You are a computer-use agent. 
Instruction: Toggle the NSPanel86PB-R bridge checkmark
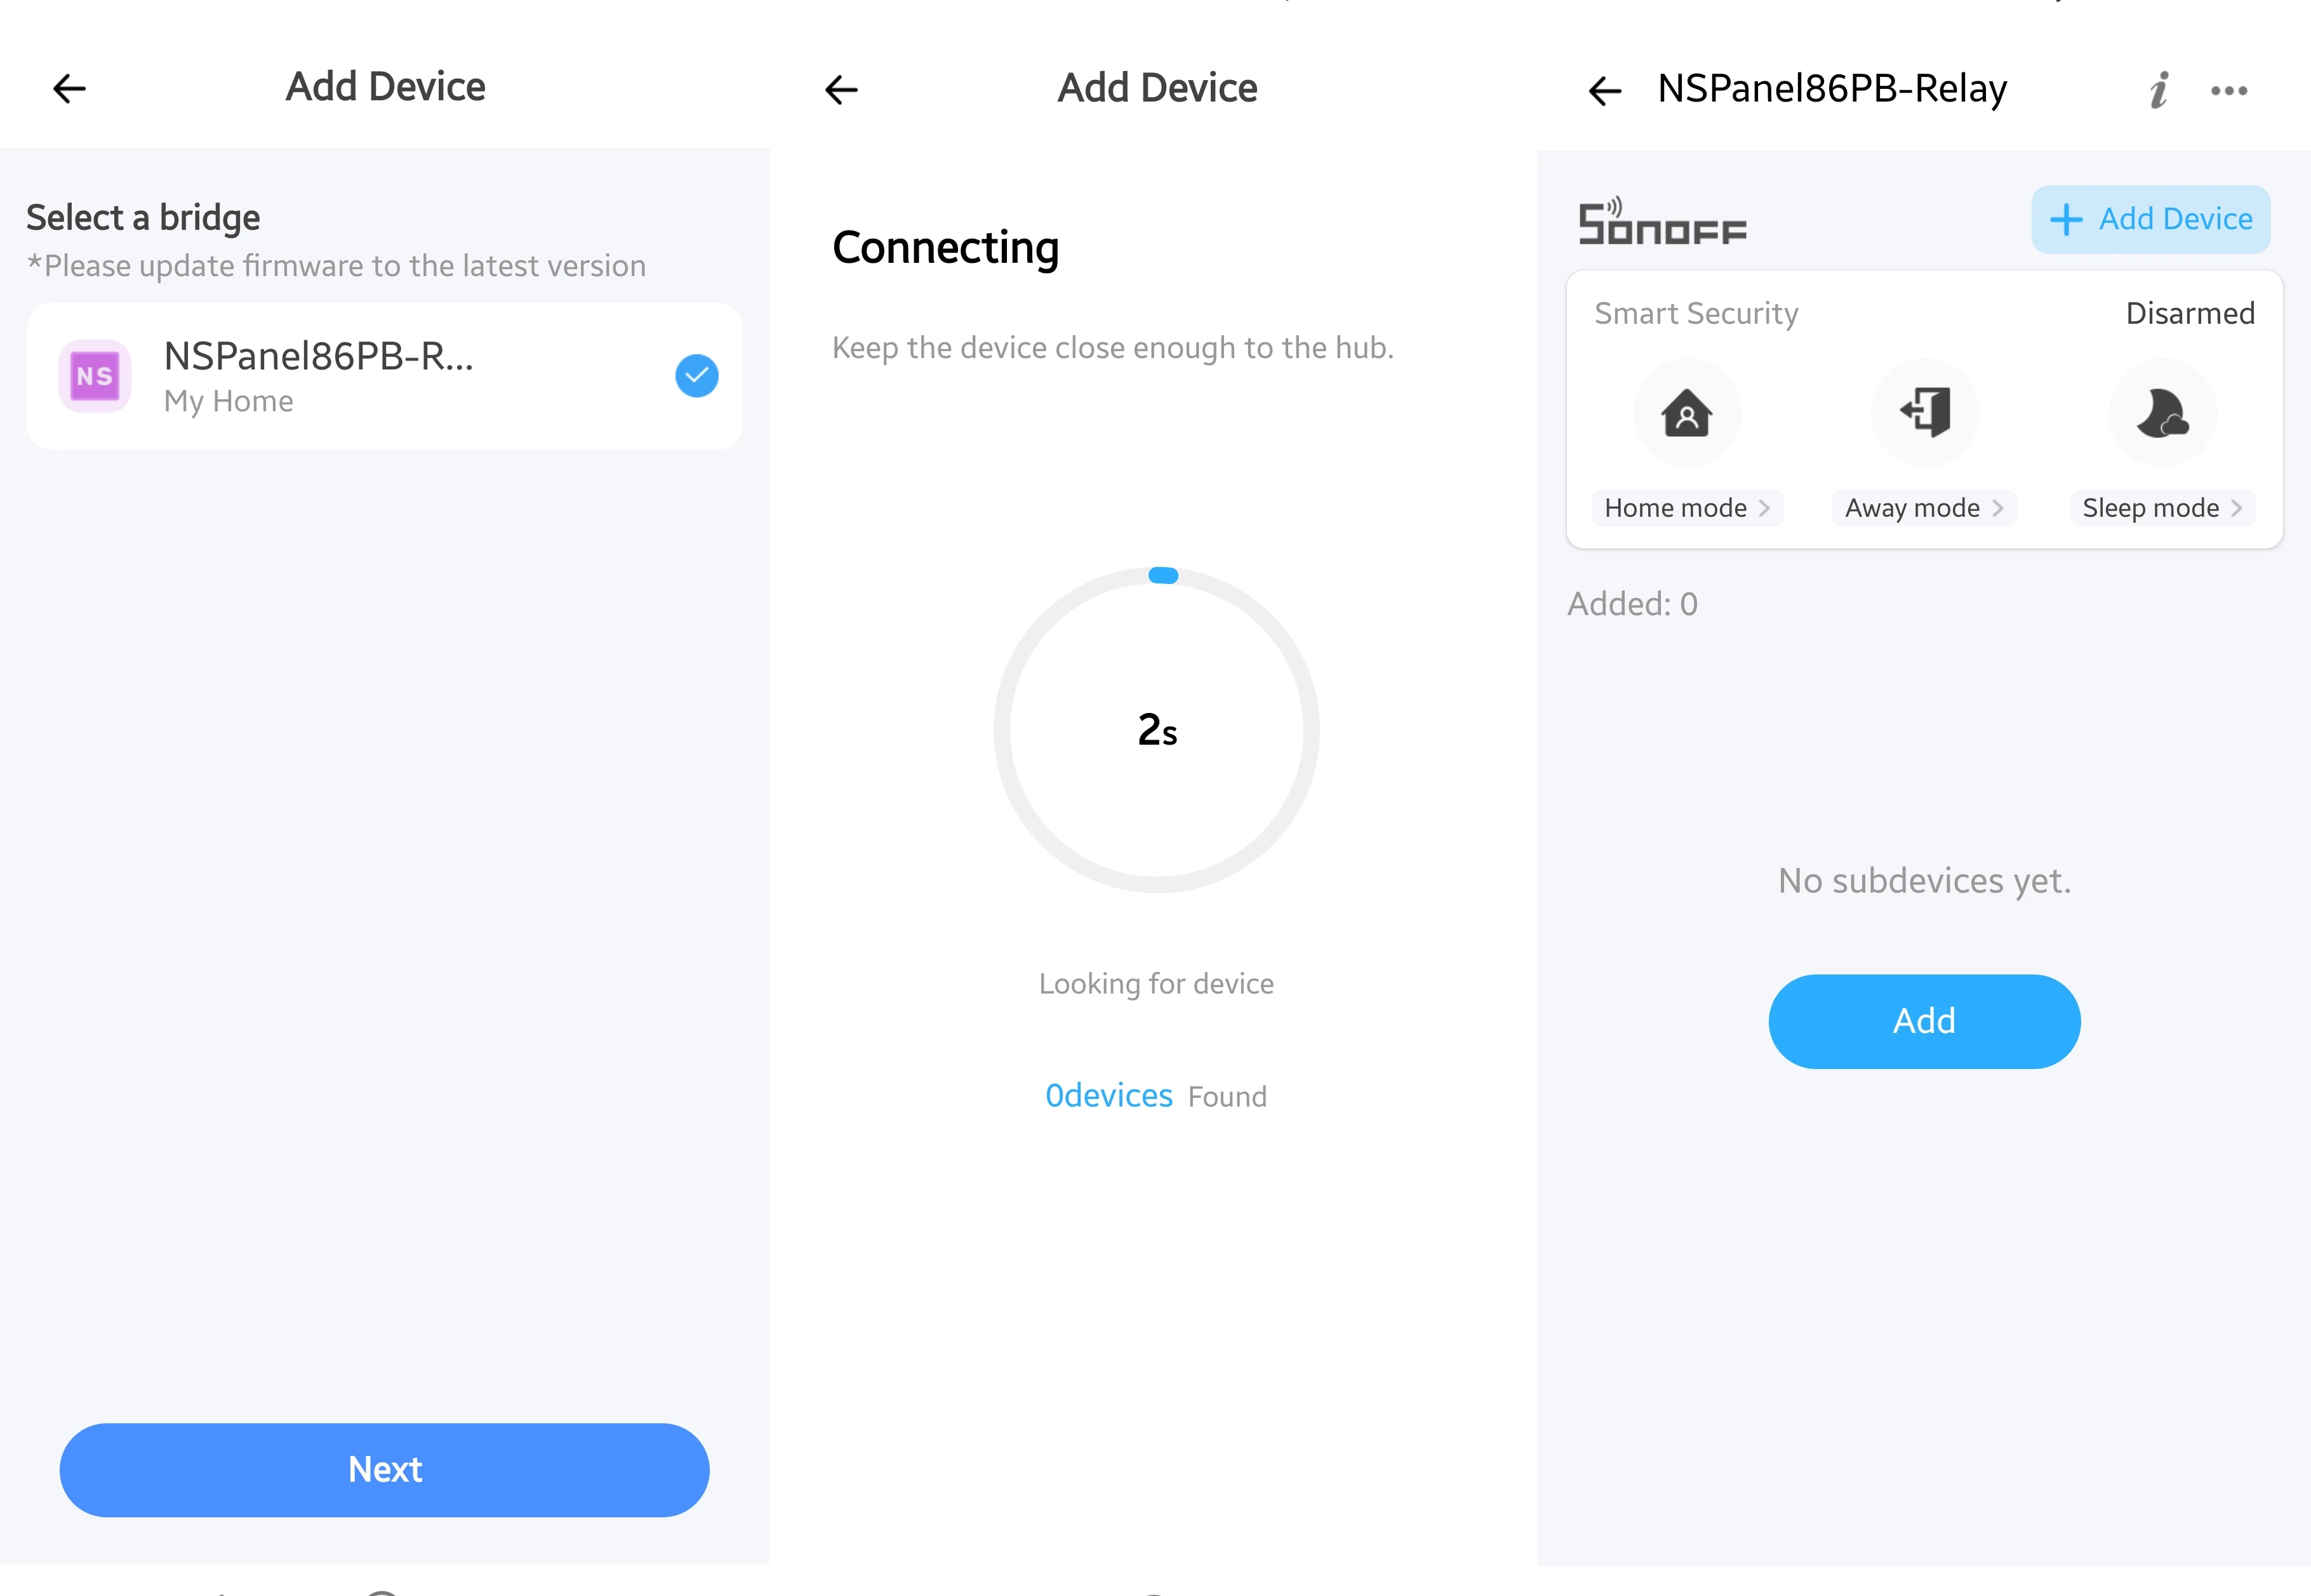point(697,376)
